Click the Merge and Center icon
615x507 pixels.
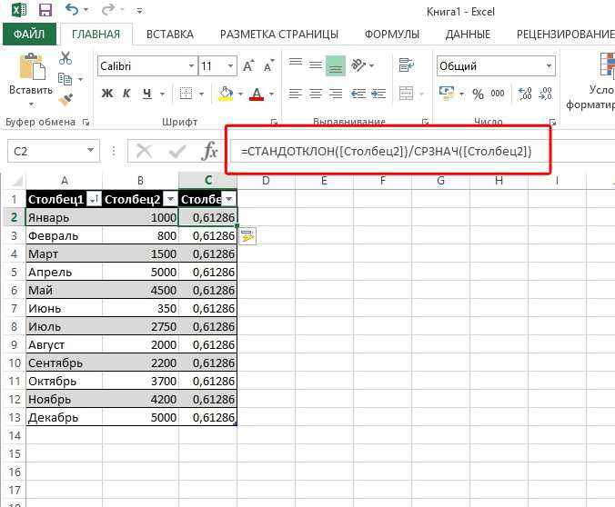(406, 94)
